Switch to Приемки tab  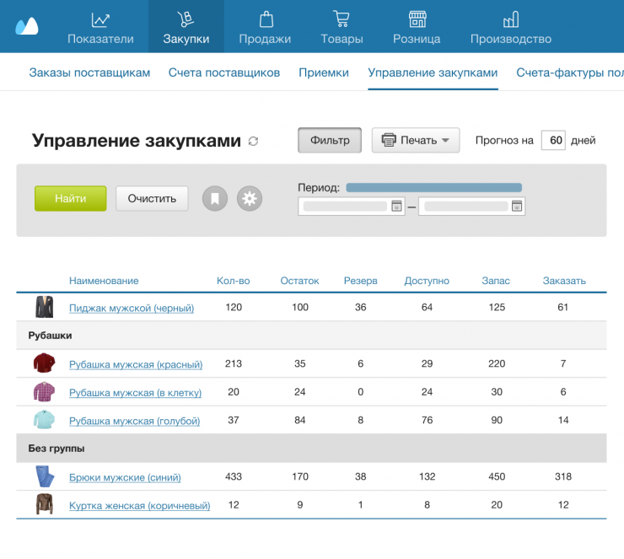tap(324, 73)
